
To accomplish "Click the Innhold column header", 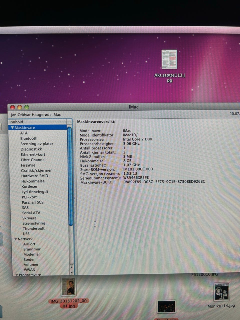I will coord(37,122).
